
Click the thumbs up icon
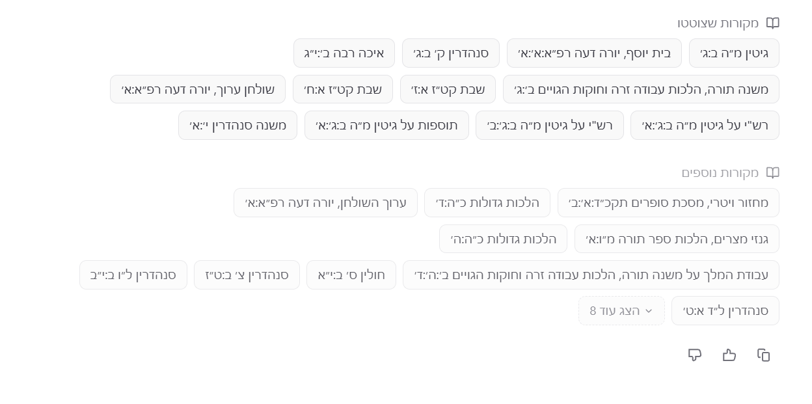[729, 355]
